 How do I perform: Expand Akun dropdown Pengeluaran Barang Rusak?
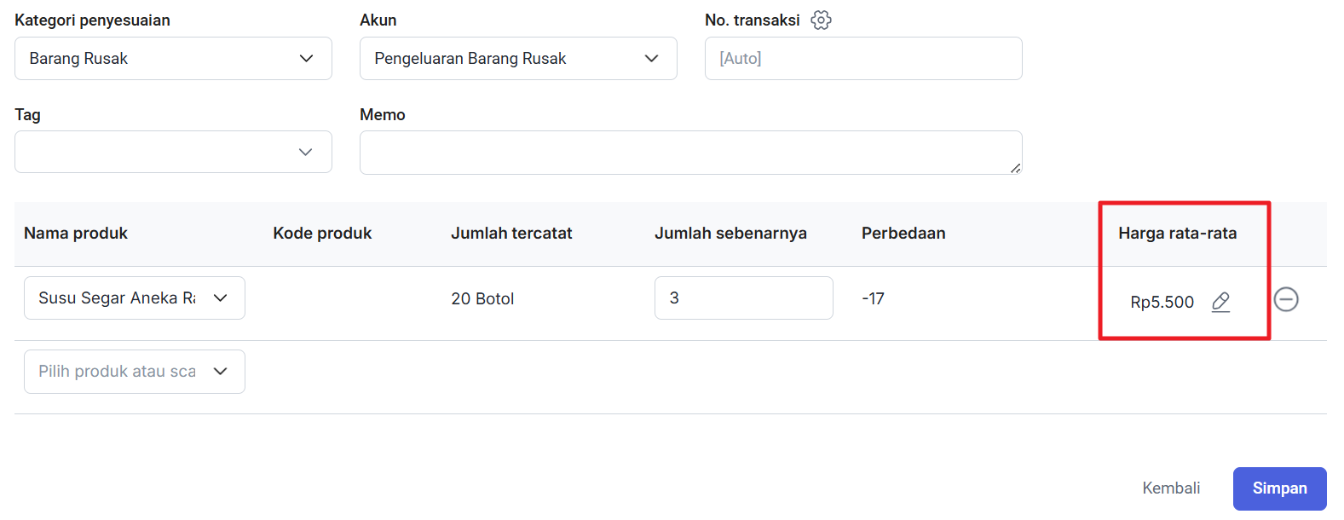[518, 59]
